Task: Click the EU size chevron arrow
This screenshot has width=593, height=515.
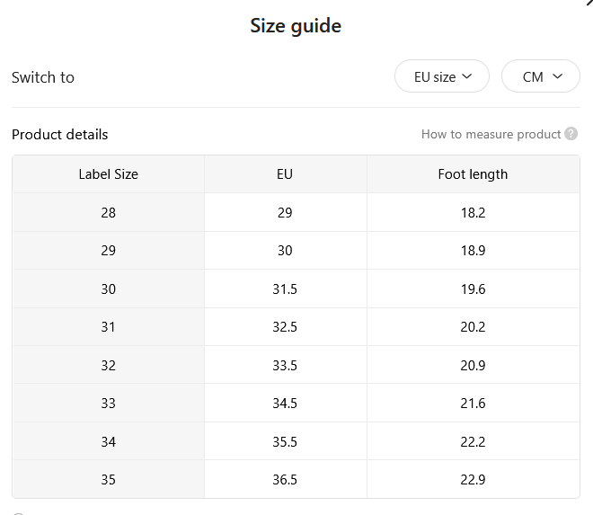Action: (x=467, y=76)
